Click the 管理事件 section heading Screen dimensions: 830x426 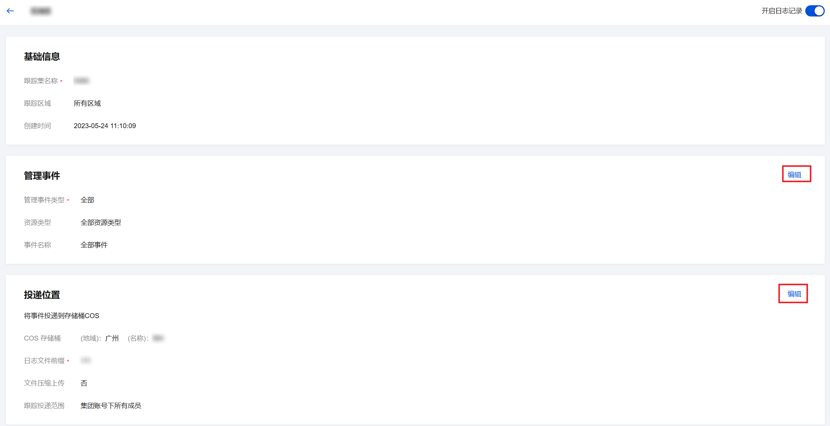pos(42,176)
